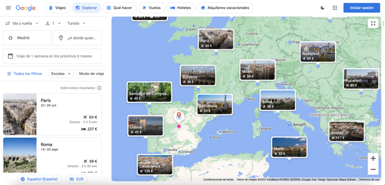Change language Español (España)
The image size is (385, 185).
40,179
